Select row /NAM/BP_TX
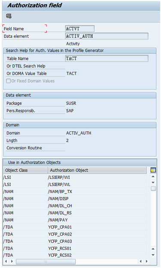Screen dimensions: 161x268 (75, 192)
